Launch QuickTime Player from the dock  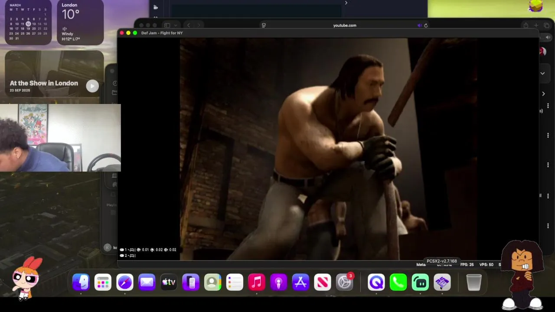coord(376,283)
